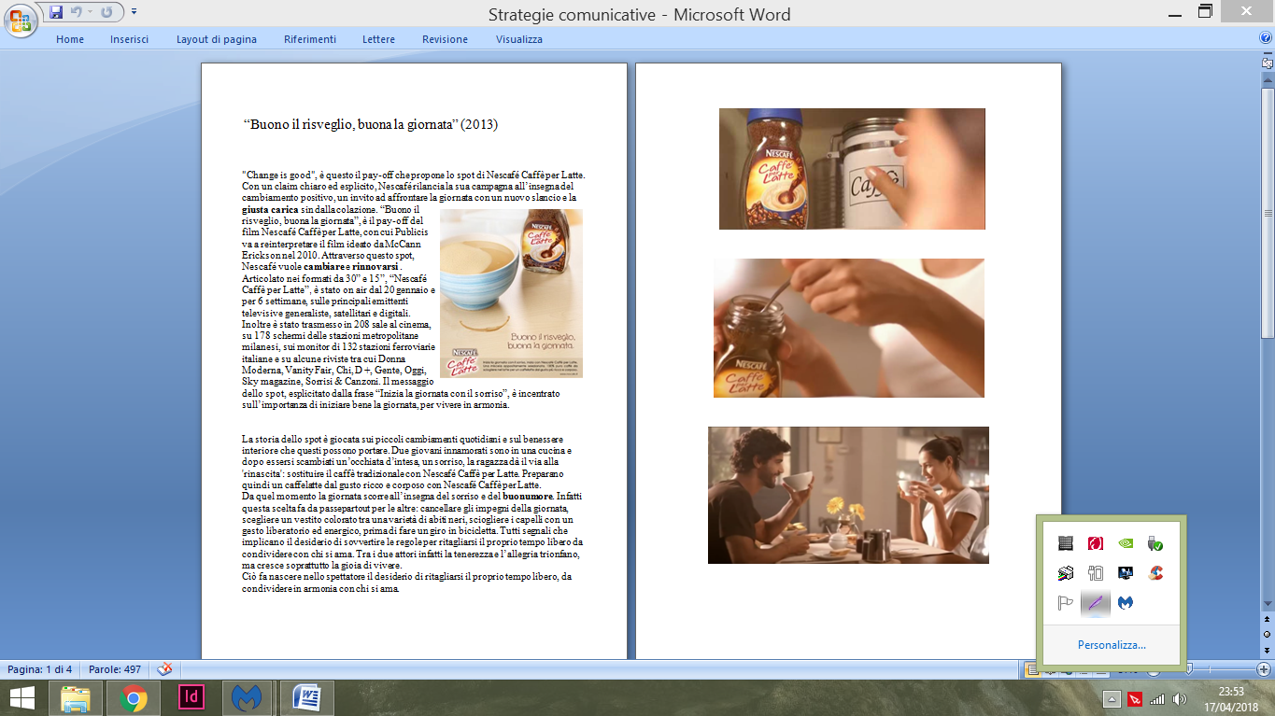The width and height of the screenshot is (1275, 716).
Task: Click the heading "Buono il risveglio, buona la giornata"
Action: 370,124
